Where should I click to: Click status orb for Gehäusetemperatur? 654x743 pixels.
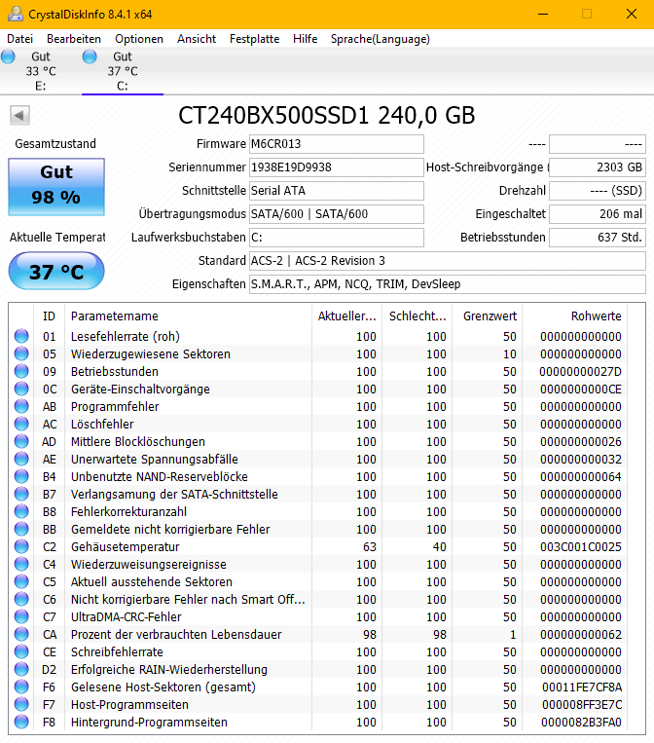point(21,546)
